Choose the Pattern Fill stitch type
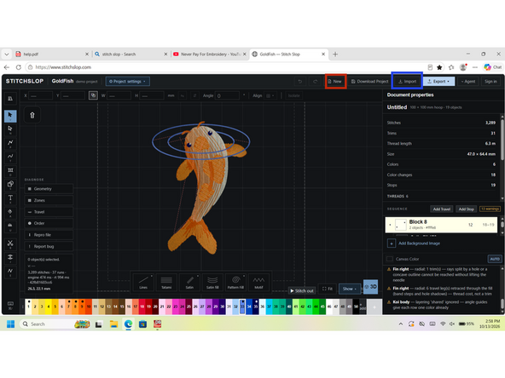 tap(235, 282)
